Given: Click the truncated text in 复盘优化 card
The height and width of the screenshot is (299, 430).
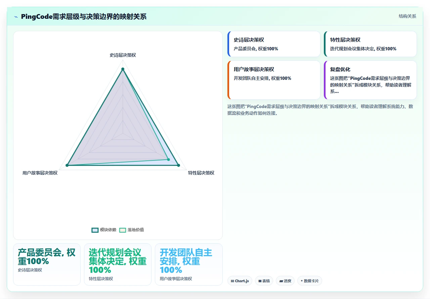Looking at the screenshot, I should coord(370,85).
